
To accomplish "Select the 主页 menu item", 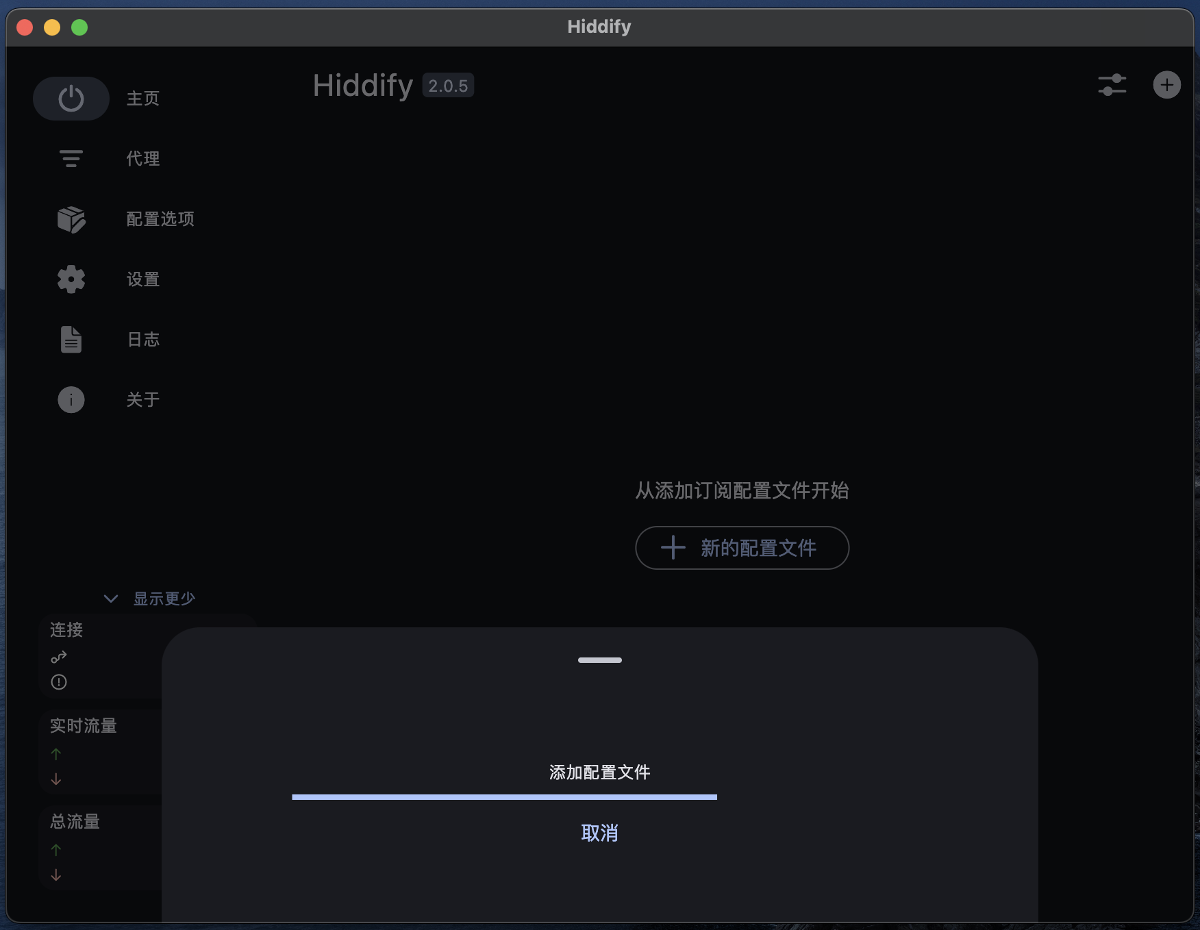I will (x=143, y=99).
